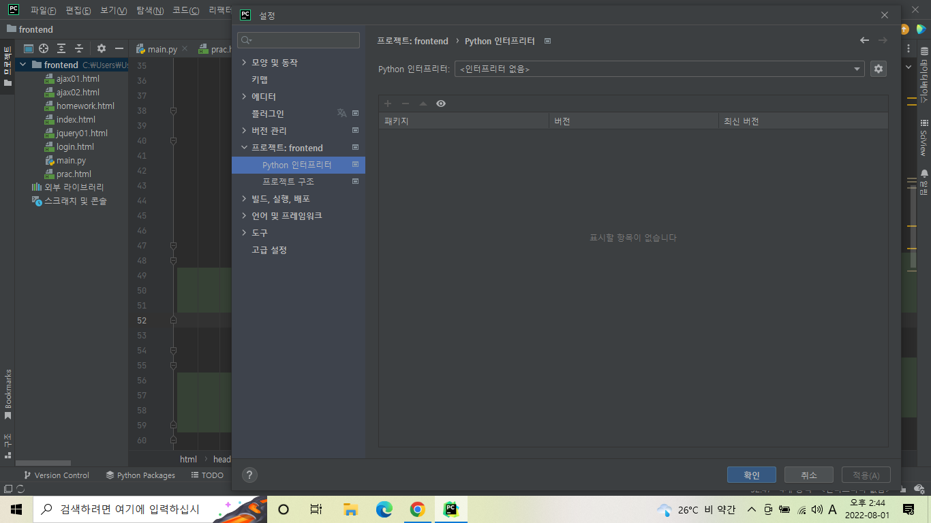The height and width of the screenshot is (523, 931).
Task: Close the 설정 dialog with X
Action: [x=885, y=15]
